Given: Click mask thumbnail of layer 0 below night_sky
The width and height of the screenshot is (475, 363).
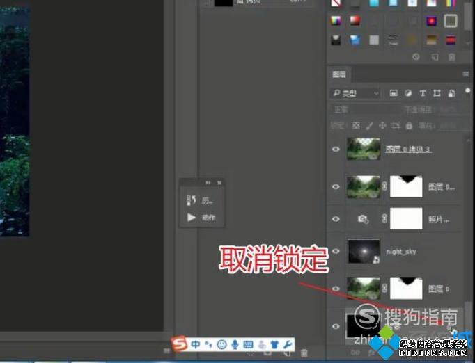Looking at the screenshot, I should pos(406,289).
